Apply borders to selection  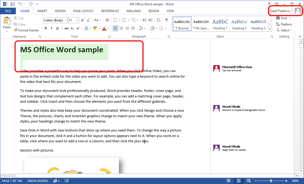(161, 28)
